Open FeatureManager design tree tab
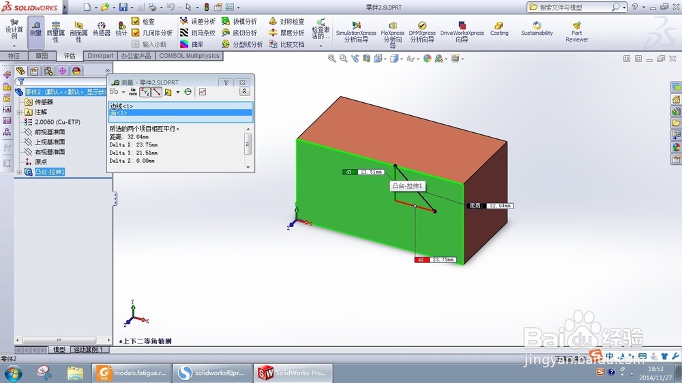The height and width of the screenshot is (383, 682). point(20,71)
